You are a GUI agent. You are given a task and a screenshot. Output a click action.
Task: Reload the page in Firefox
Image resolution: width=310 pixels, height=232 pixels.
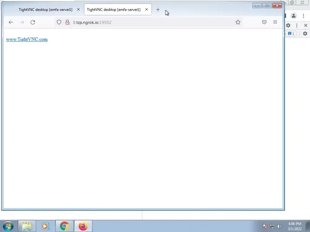(33, 22)
